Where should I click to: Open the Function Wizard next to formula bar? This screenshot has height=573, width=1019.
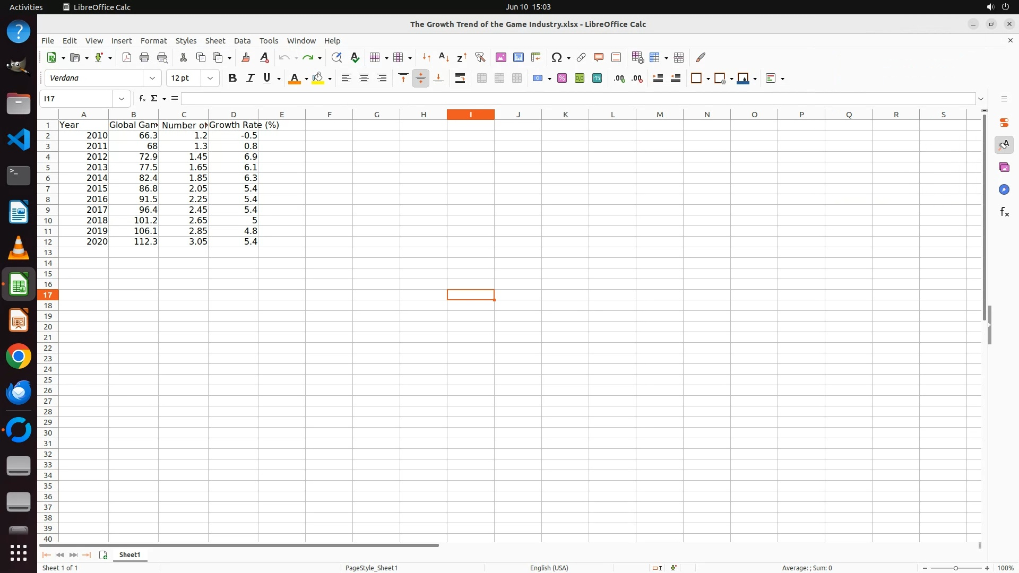click(x=142, y=99)
